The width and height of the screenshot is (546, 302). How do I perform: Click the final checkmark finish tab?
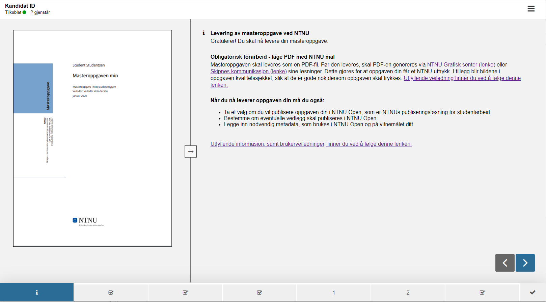(x=533, y=293)
